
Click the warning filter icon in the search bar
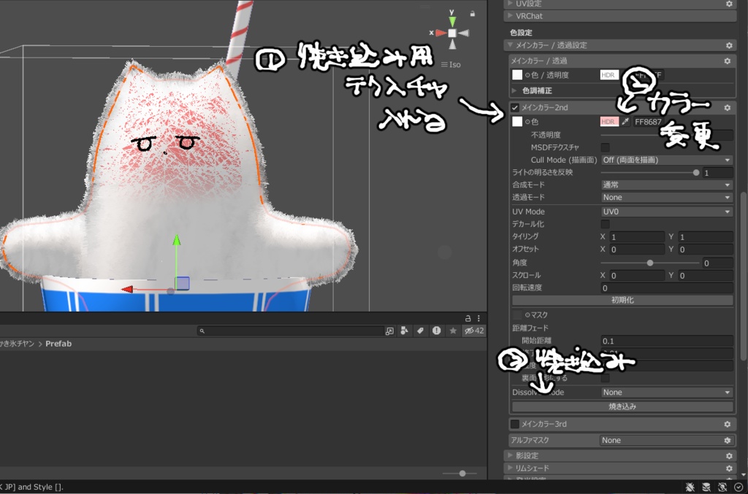tap(437, 331)
